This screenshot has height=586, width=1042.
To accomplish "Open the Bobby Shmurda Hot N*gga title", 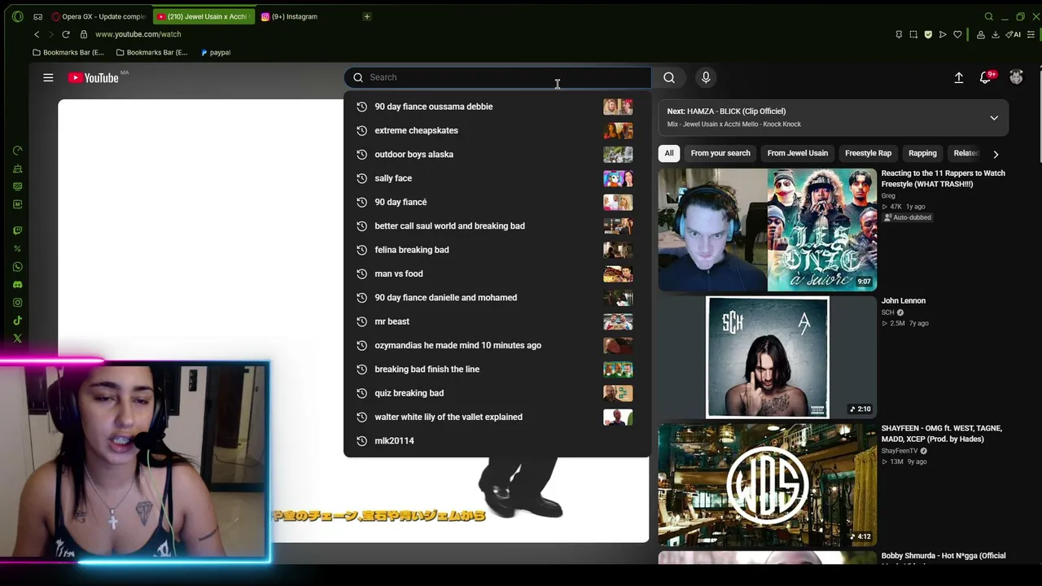I will click(x=943, y=559).
